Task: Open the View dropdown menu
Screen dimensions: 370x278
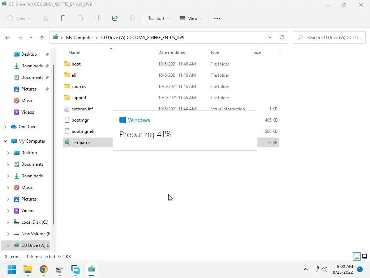Action: pyautogui.click(x=191, y=18)
